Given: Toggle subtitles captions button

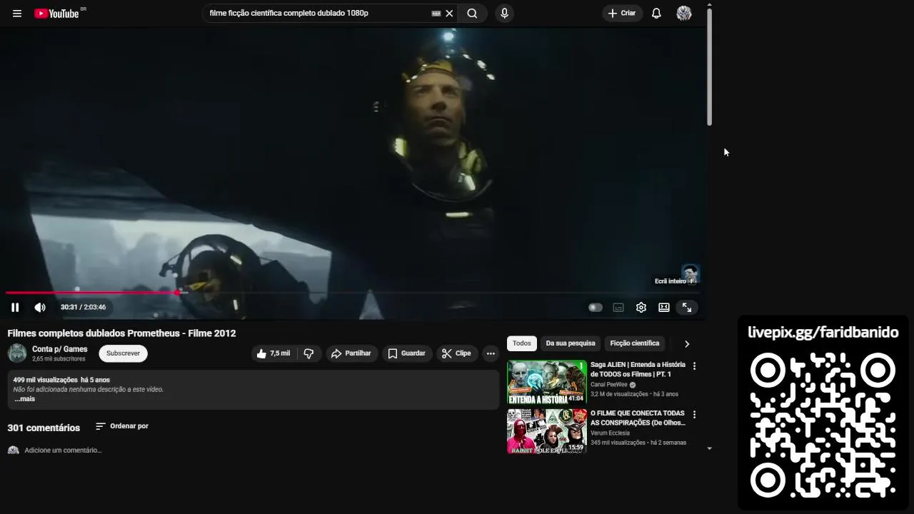Looking at the screenshot, I should 618,308.
